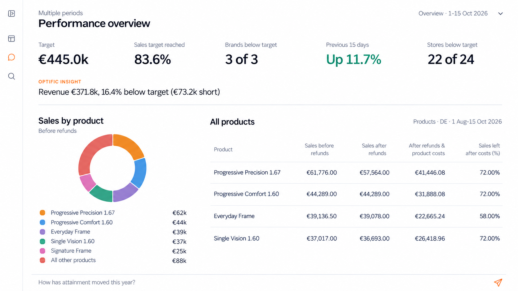Click the Optific Insight revenue summary text

pyautogui.click(x=129, y=92)
